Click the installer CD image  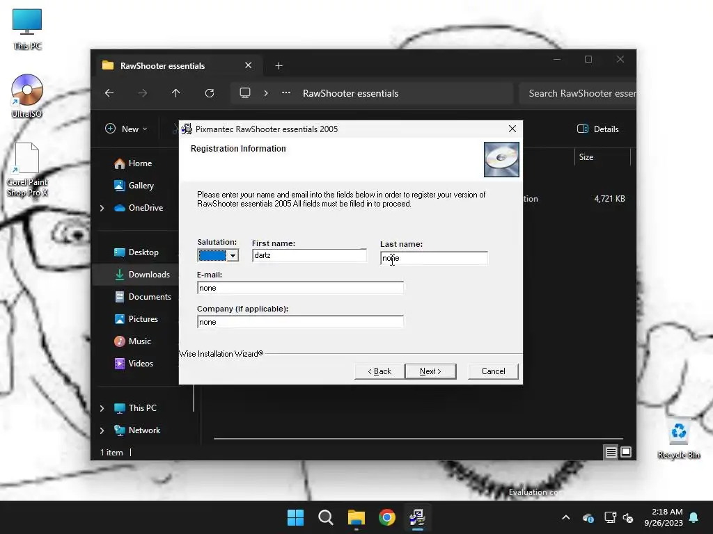click(501, 159)
